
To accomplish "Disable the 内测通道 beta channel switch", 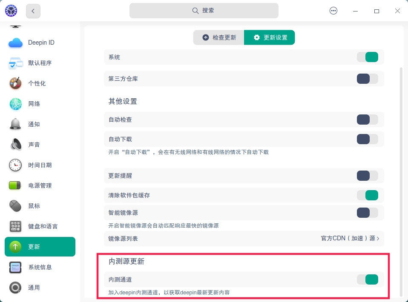I will (x=367, y=279).
